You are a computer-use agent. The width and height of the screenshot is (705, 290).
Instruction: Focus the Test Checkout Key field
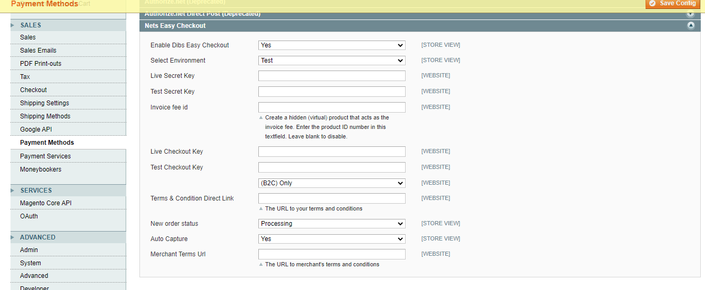tap(332, 167)
